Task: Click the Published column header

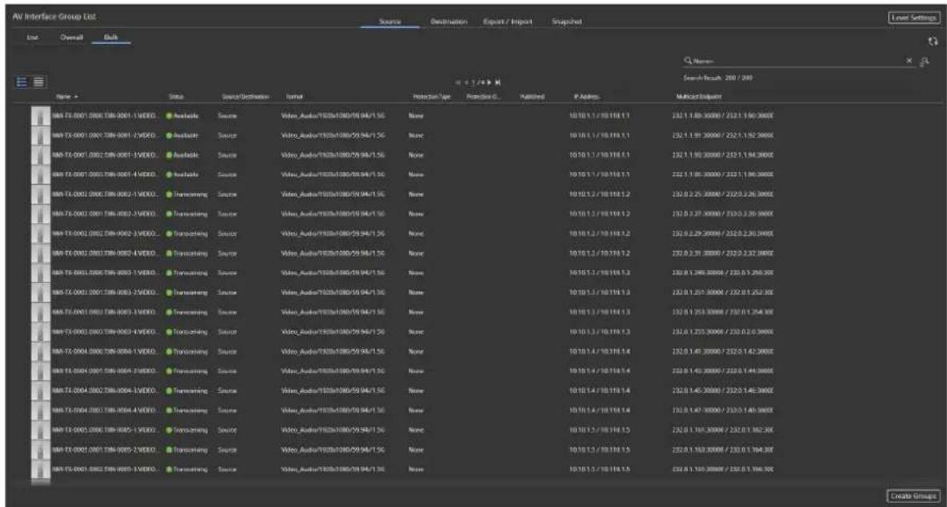Action: 532,97
